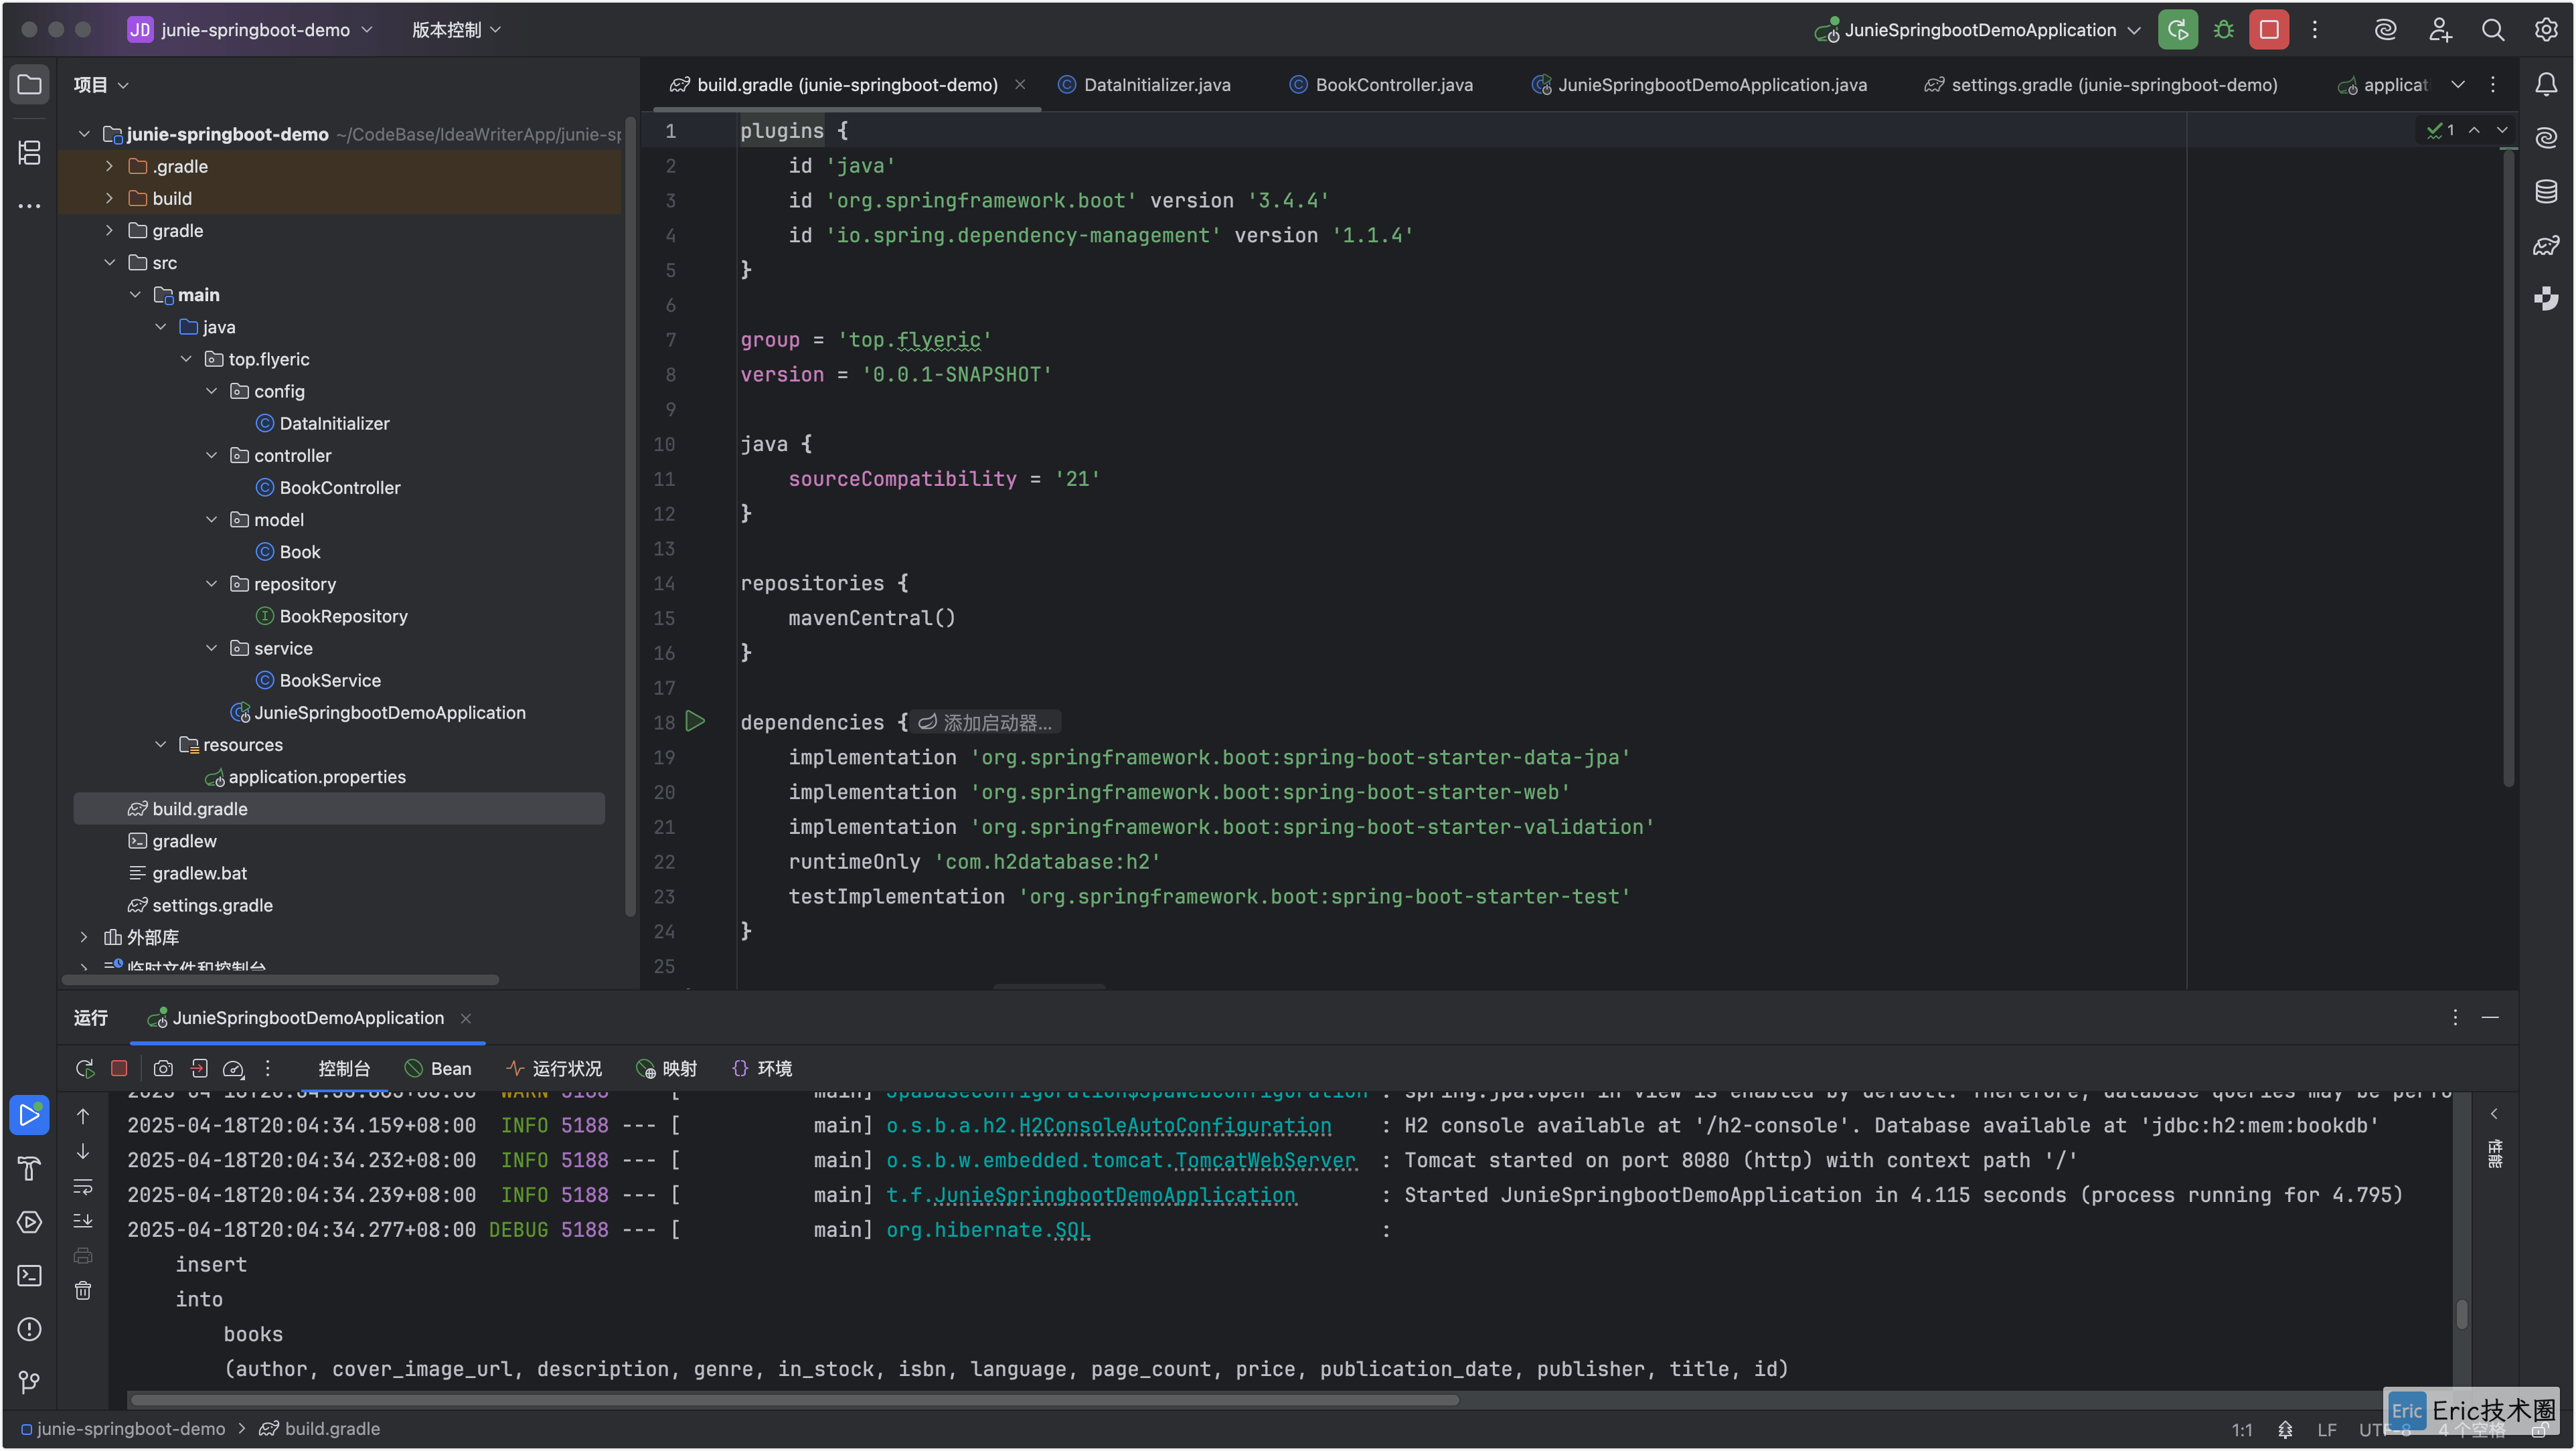The width and height of the screenshot is (2576, 1451).
Task: Open the Gradle tool window elephant icon
Action: click(2546, 245)
